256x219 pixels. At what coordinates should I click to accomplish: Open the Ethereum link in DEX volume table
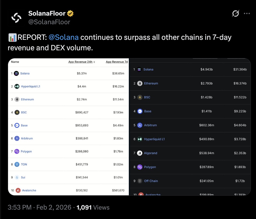(x=151, y=83)
